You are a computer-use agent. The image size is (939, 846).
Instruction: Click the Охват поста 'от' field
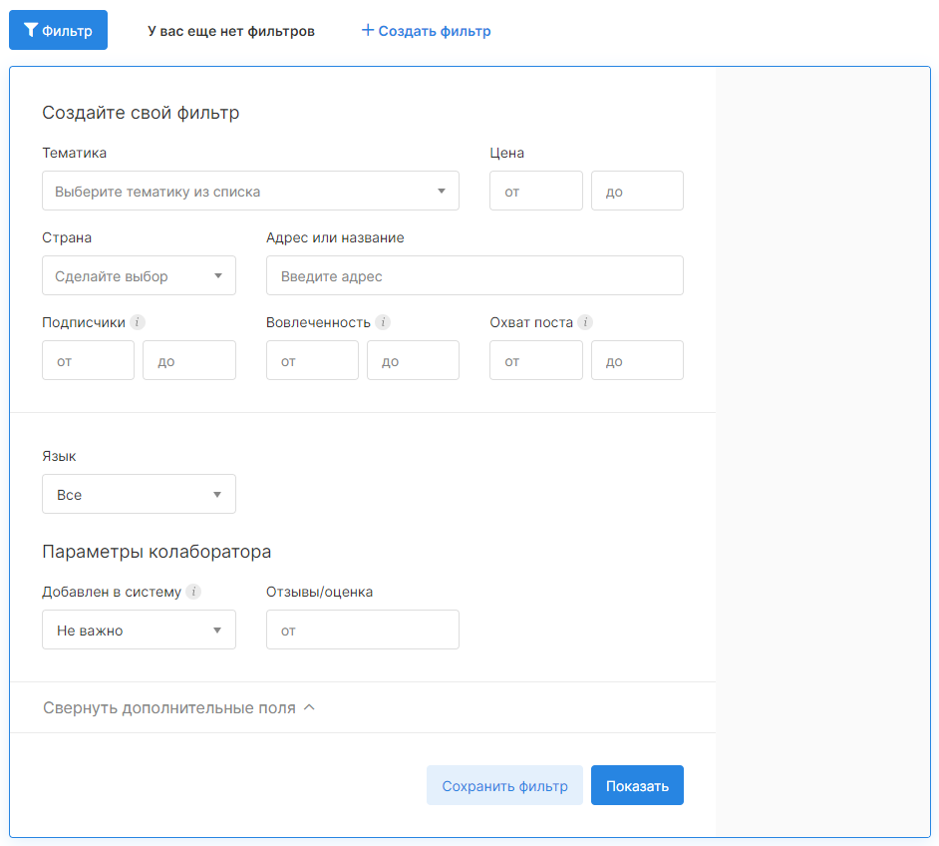click(x=535, y=360)
